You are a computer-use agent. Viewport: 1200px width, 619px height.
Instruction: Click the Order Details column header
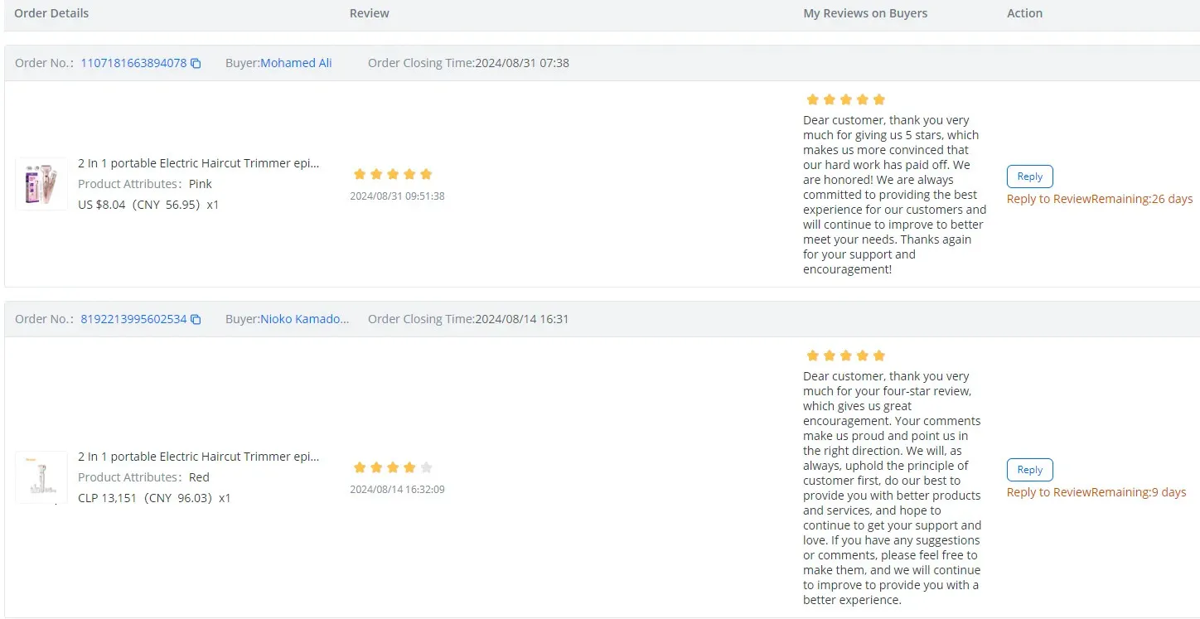[51, 13]
